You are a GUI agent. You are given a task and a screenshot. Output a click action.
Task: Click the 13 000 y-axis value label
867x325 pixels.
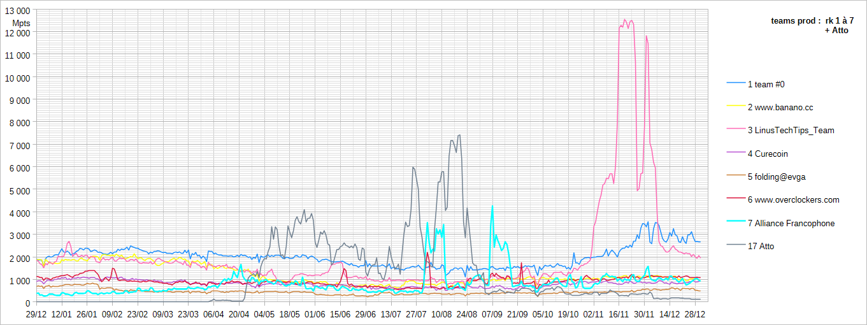coord(17,11)
